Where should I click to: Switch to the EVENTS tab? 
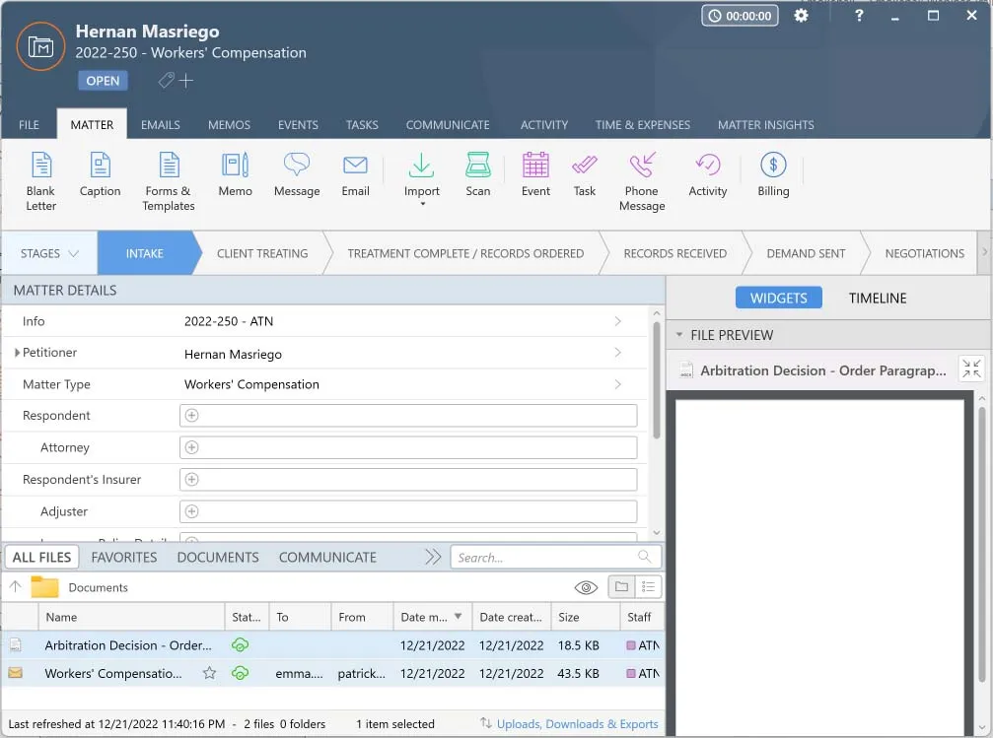point(298,125)
